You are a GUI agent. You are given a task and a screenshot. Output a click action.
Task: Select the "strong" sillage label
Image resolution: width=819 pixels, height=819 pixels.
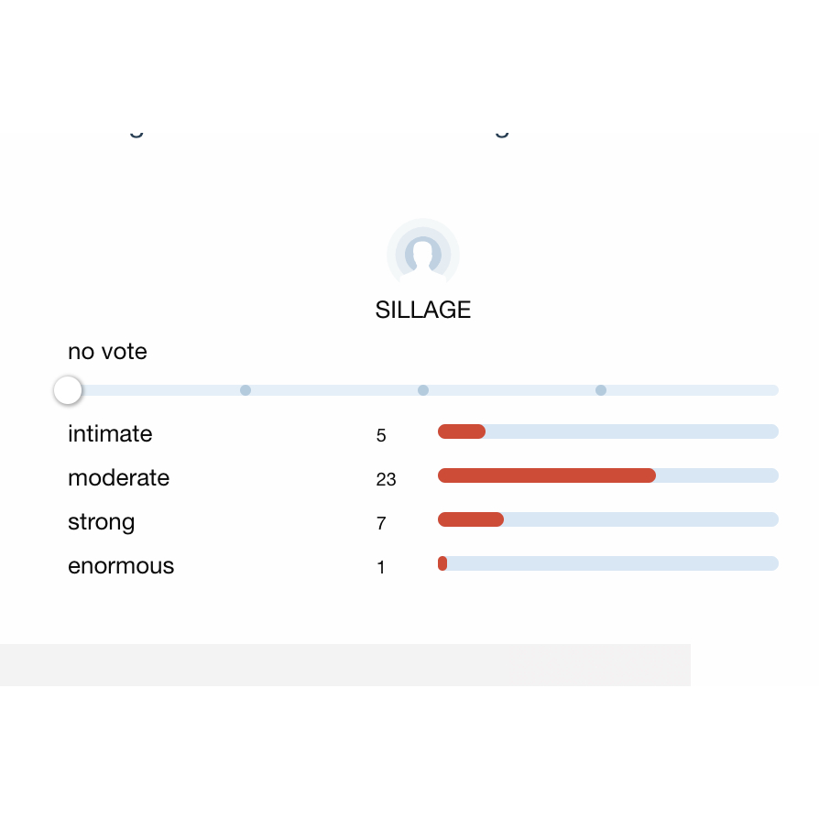tap(101, 522)
